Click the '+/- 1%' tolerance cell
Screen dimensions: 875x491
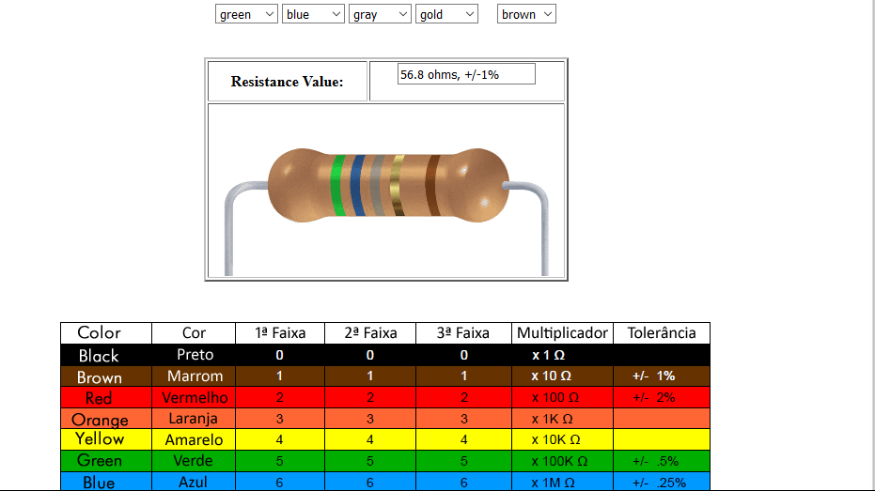[x=662, y=376]
